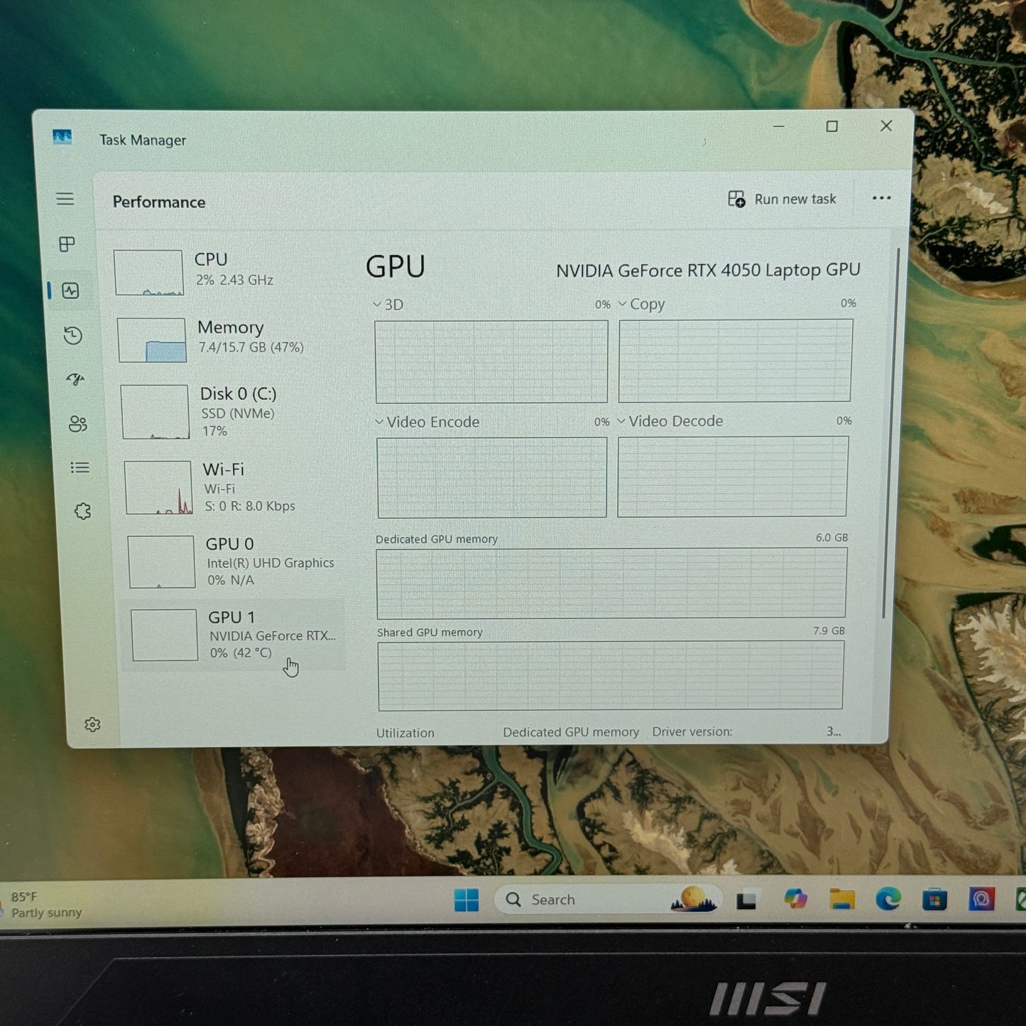Open File Explorer from the taskbar
The height and width of the screenshot is (1026, 1026).
[842, 900]
